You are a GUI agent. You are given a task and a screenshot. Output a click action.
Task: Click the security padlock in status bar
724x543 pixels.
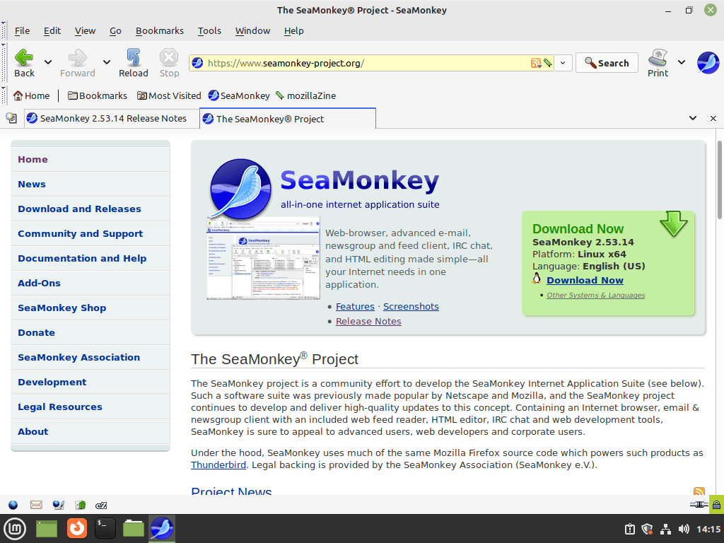pyautogui.click(x=716, y=504)
